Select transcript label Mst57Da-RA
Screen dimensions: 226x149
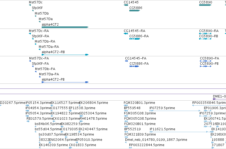tap(49, 47)
